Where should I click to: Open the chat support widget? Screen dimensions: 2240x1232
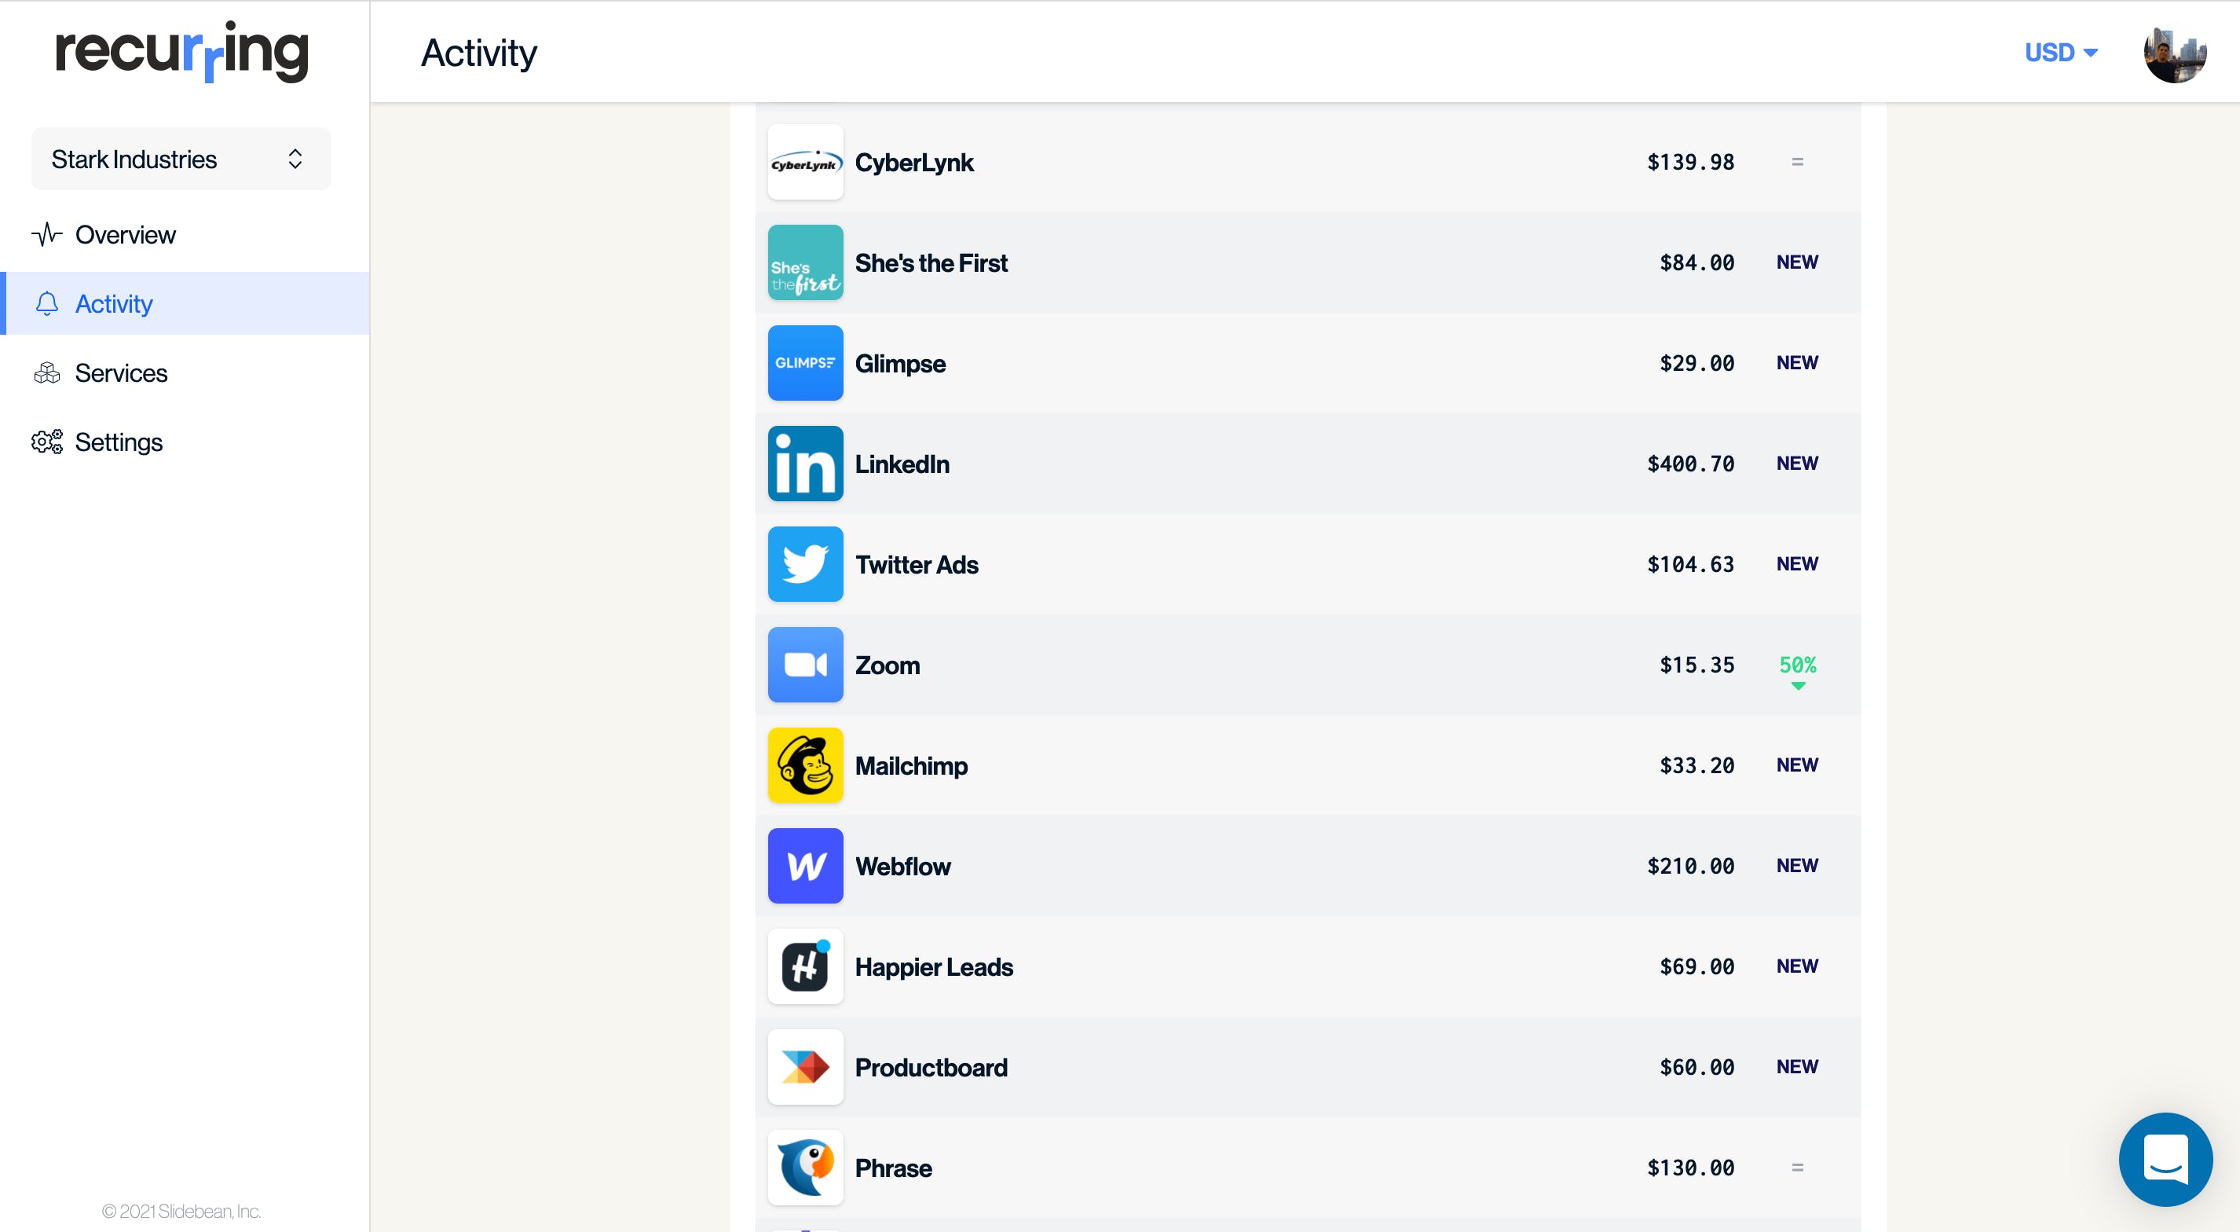2165,1159
